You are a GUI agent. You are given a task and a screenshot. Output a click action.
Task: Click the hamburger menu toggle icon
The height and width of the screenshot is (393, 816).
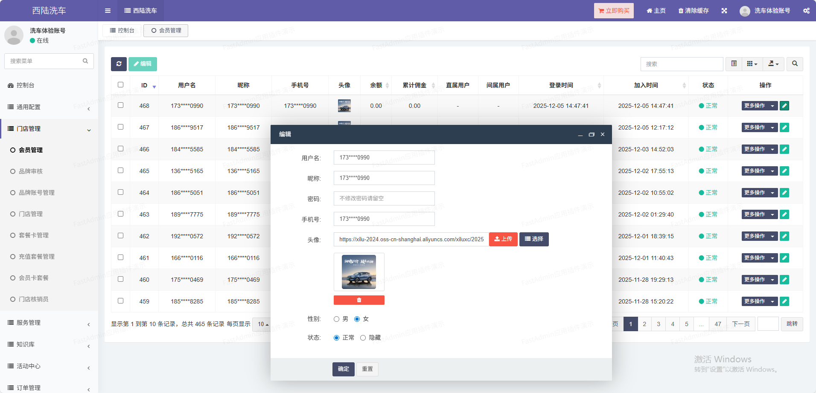(x=108, y=11)
